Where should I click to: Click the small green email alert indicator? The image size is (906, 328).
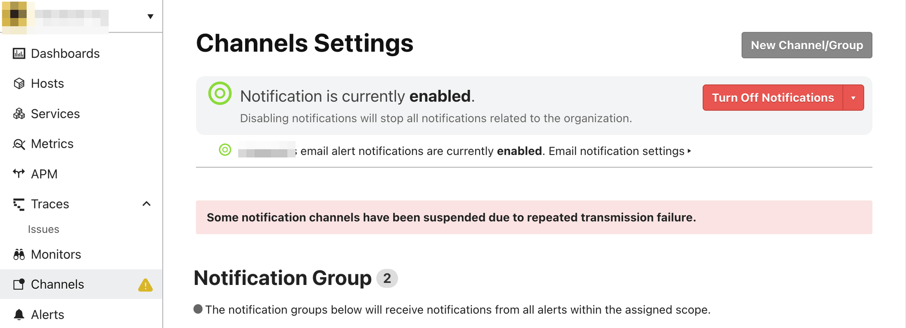[225, 150]
